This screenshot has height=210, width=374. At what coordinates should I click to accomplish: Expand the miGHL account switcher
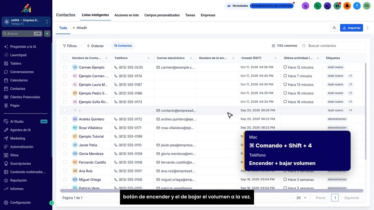tap(26, 22)
